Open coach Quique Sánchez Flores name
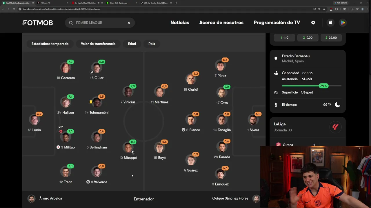The height and width of the screenshot is (208, 371). (x=230, y=198)
